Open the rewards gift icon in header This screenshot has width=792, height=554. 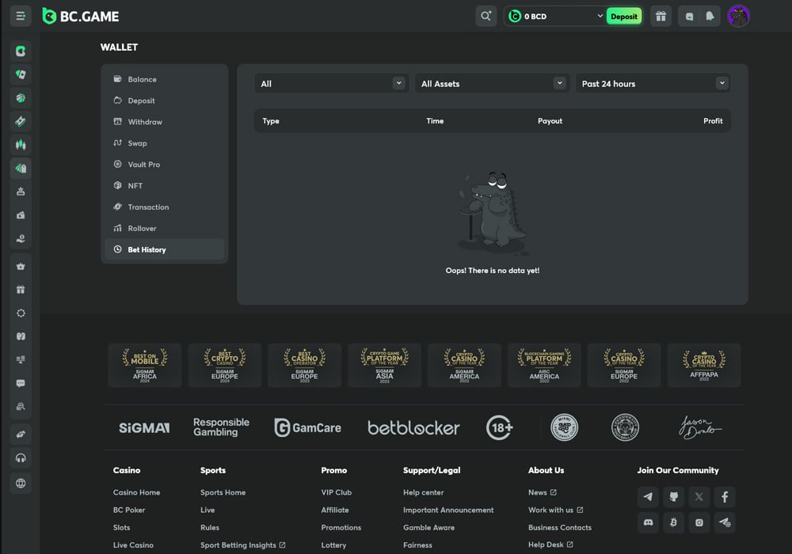(x=661, y=16)
